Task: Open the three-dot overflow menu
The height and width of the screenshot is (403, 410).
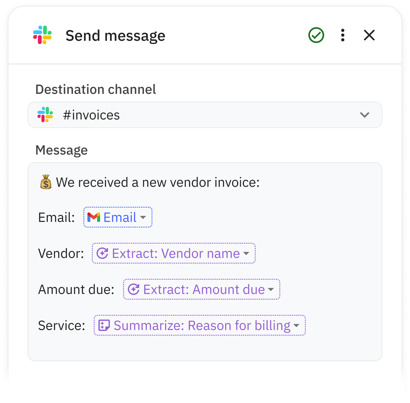Action: tap(343, 35)
